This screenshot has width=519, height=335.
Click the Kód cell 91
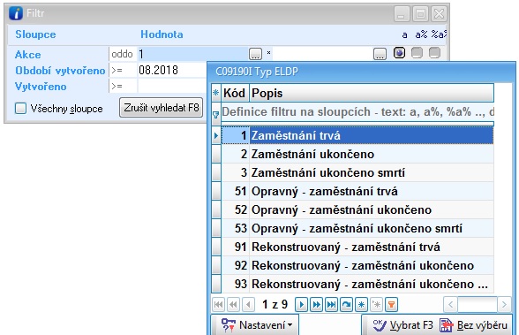pyautogui.click(x=235, y=247)
